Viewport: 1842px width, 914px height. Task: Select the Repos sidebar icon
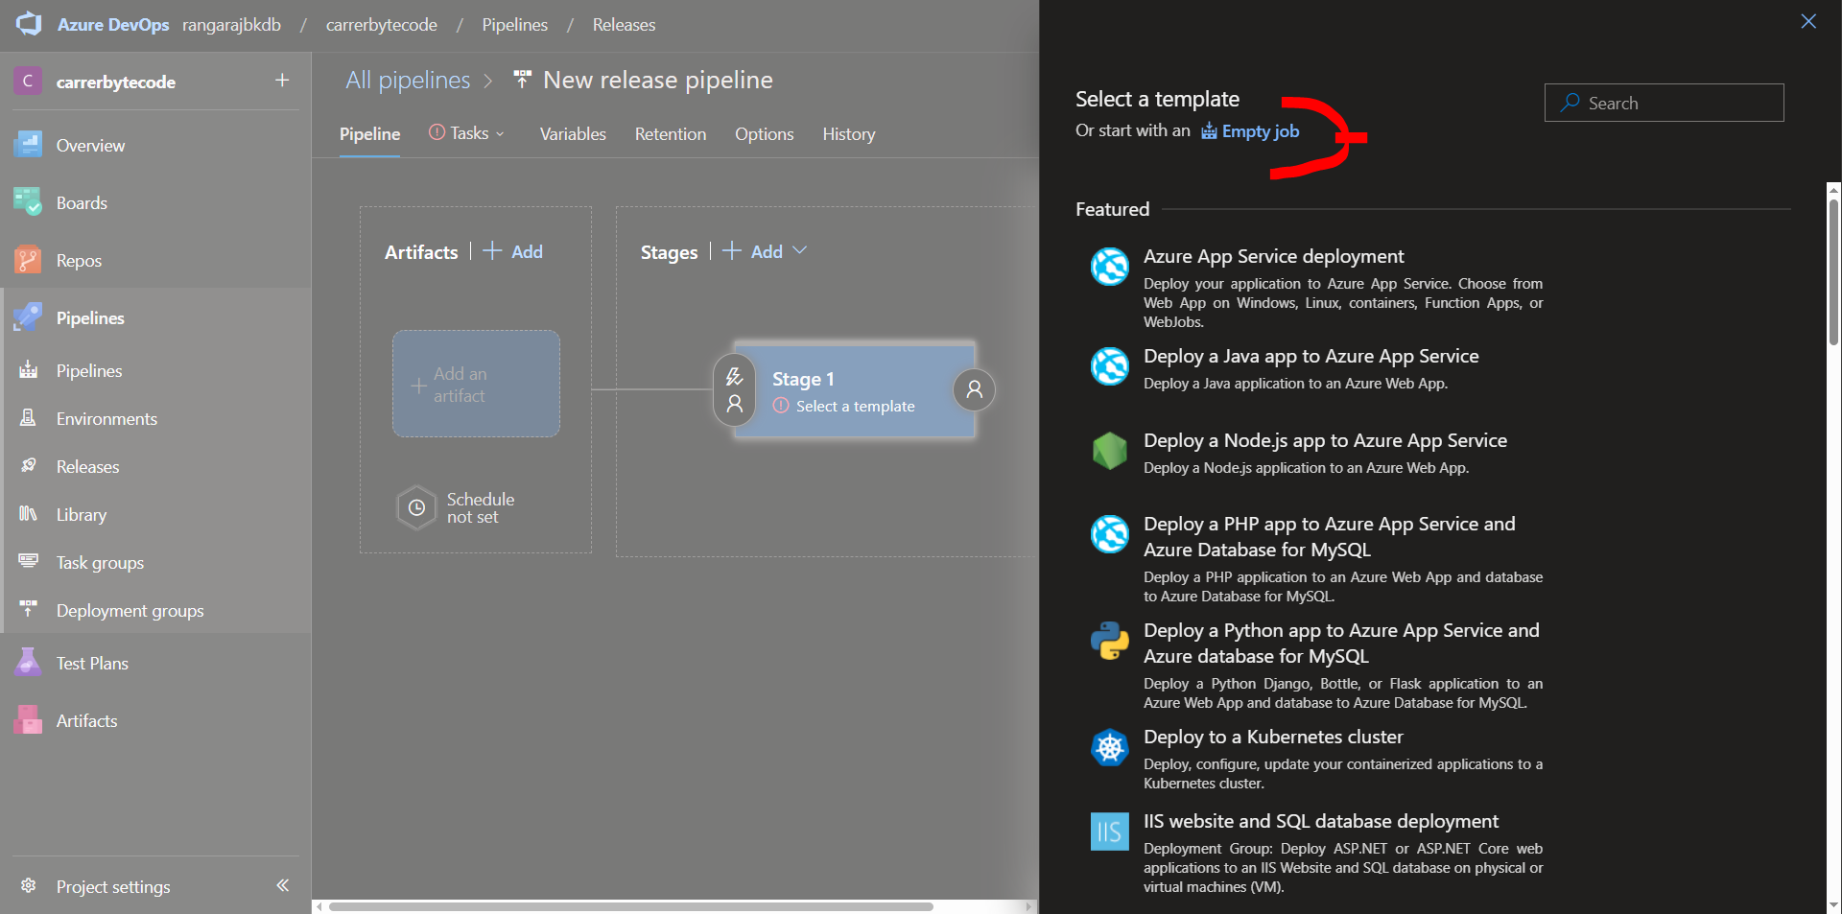[26, 260]
